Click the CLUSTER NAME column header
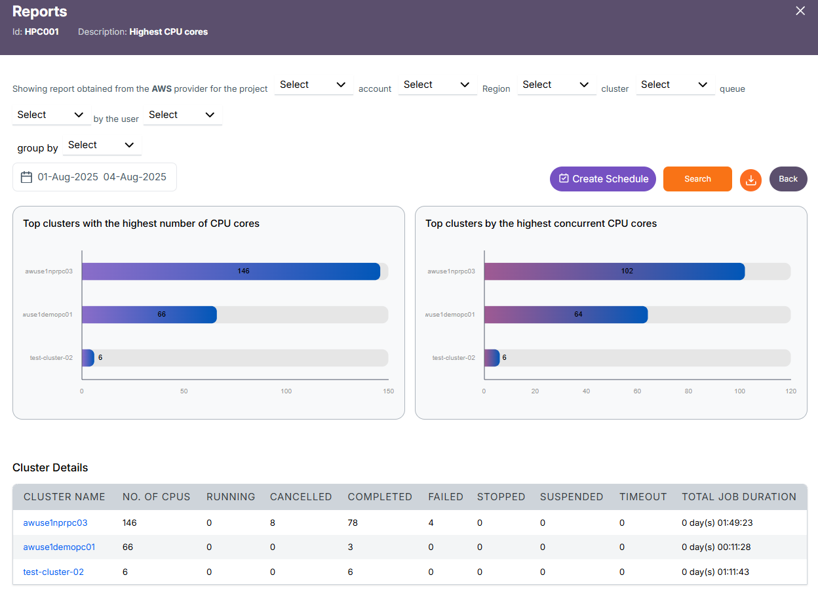 pos(64,497)
